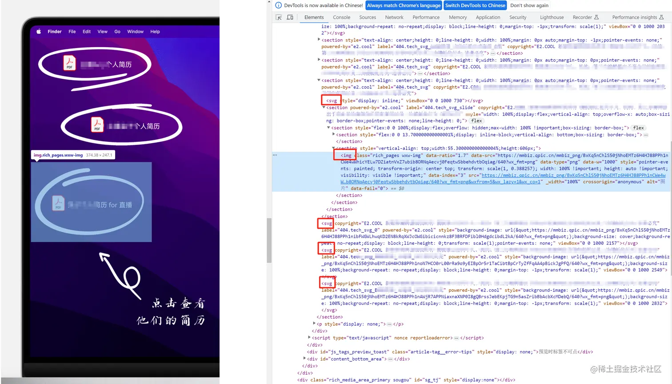672x384 pixels.
Task: Click the Apple logo in the menu bar
Action: [x=39, y=32]
